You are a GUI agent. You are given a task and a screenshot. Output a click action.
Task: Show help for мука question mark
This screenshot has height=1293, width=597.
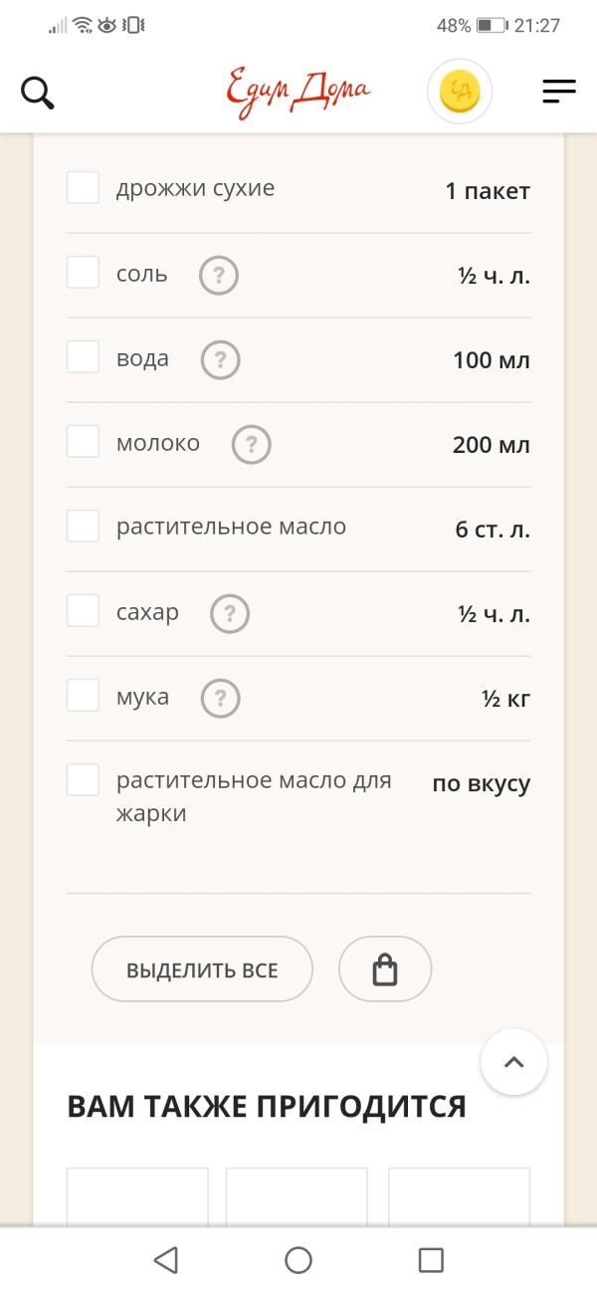pyautogui.click(x=221, y=699)
